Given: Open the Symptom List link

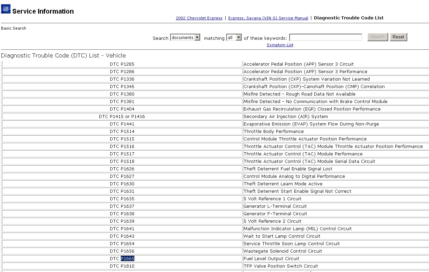Looking at the screenshot, I should tap(280, 45).
